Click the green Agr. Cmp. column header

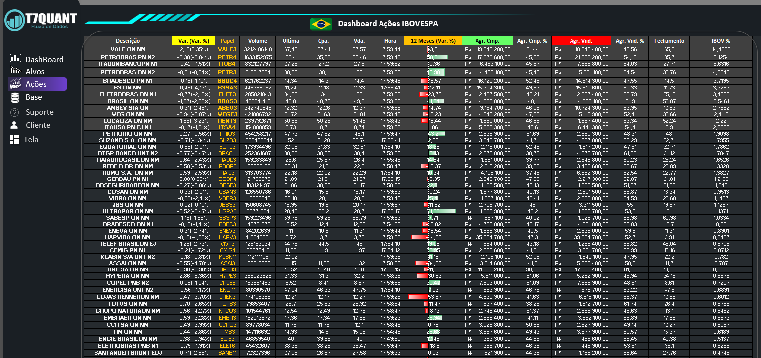487,41
